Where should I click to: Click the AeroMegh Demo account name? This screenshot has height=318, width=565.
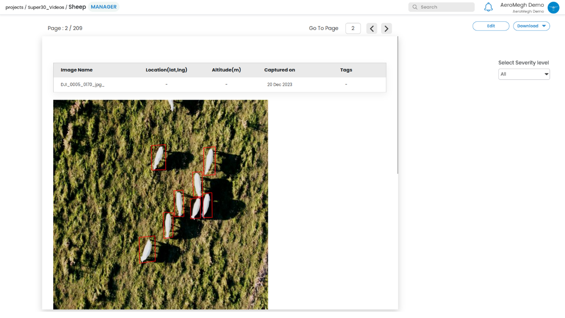click(522, 5)
